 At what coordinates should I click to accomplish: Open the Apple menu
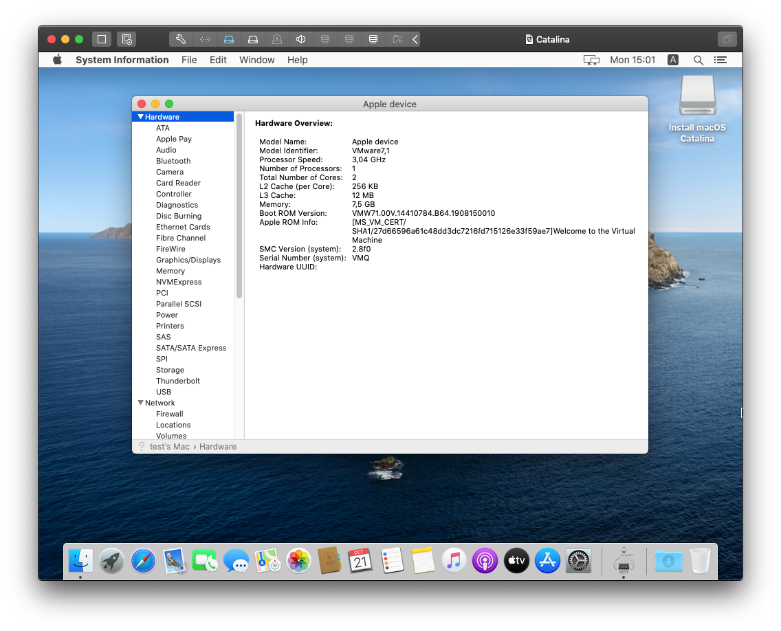pos(57,60)
